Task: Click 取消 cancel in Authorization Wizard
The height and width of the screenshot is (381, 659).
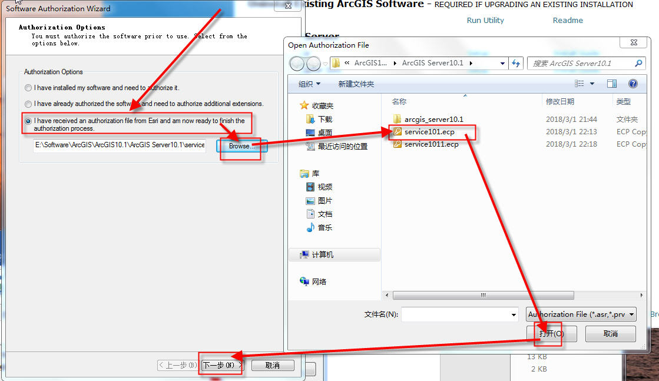Action: coord(272,366)
